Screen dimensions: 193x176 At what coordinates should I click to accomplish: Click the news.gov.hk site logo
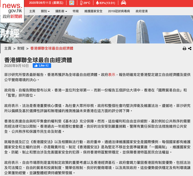(12, 9)
